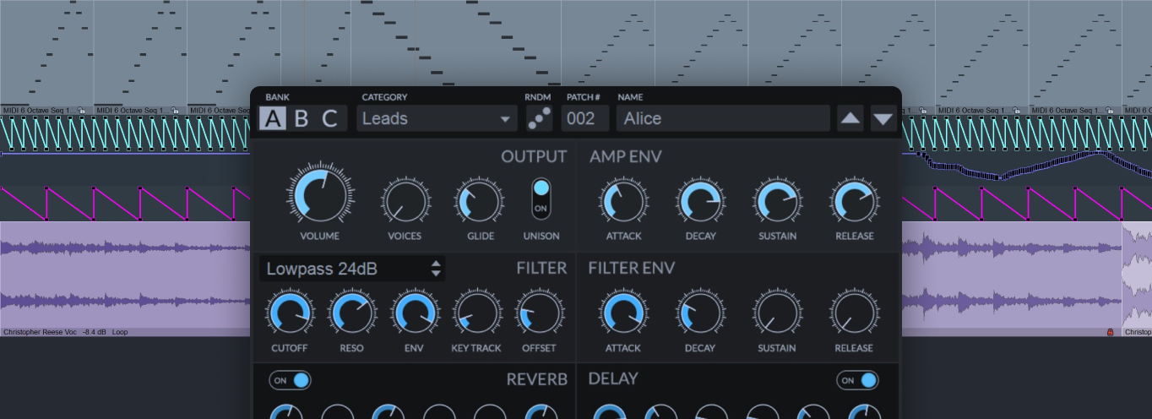
Task: Click the Filter Env Decay knob
Action: coord(699,313)
